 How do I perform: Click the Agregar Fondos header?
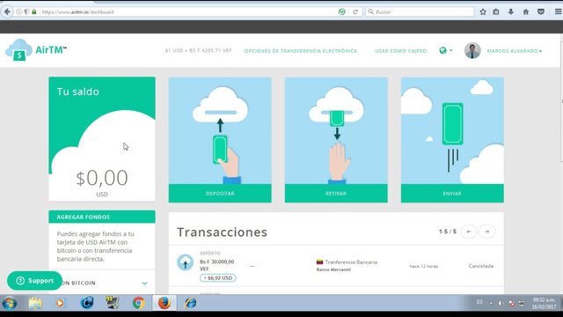tap(102, 217)
